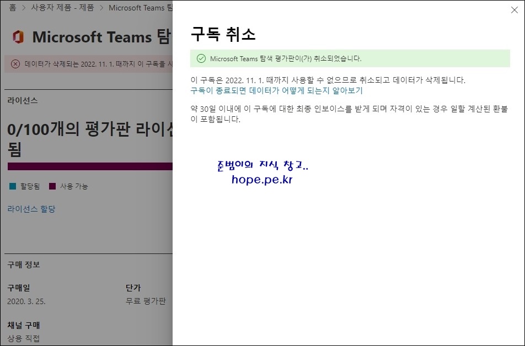
Task: Click the 구매 정보 section heading
Action: [x=23, y=264]
